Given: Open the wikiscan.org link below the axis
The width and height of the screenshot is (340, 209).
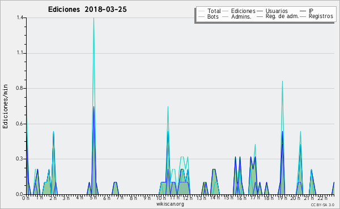Looking at the screenshot, I should click(170, 204).
